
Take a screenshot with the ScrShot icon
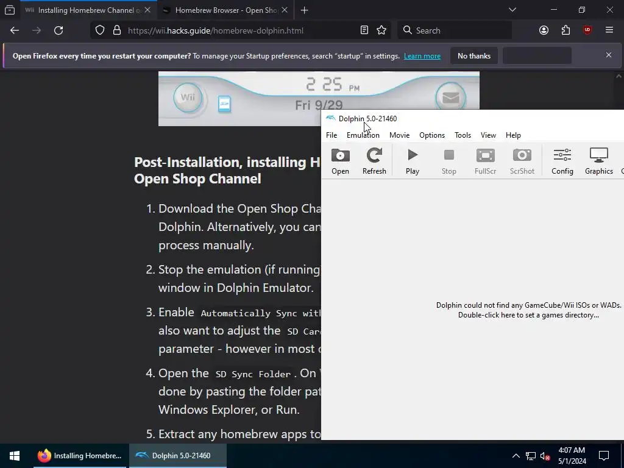pyautogui.click(x=522, y=161)
